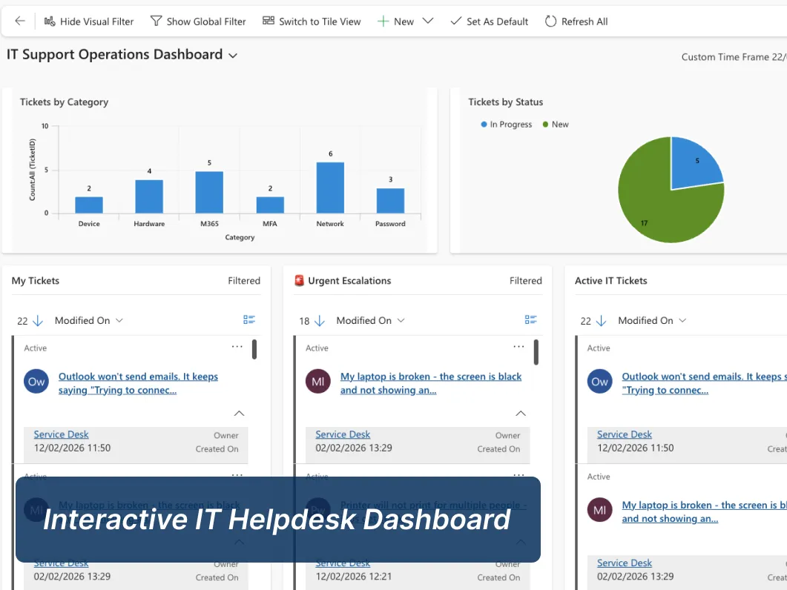787x590 pixels.
Task: Click Ow avatar in Active IT Tickets
Action: point(600,382)
